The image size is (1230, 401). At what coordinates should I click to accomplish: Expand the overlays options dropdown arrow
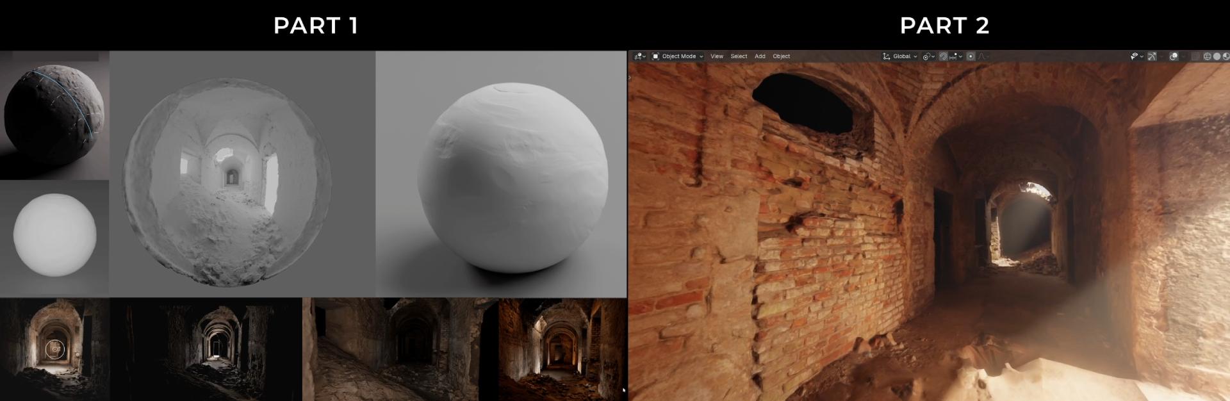coord(1183,56)
